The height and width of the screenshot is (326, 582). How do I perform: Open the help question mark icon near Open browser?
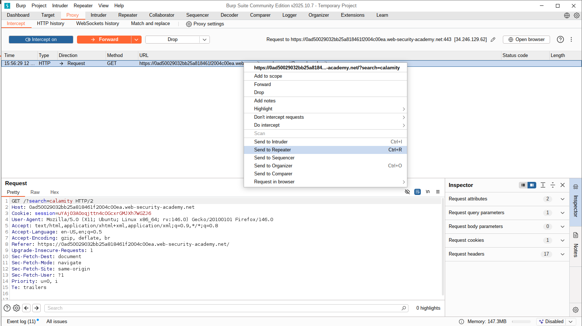pos(560,40)
